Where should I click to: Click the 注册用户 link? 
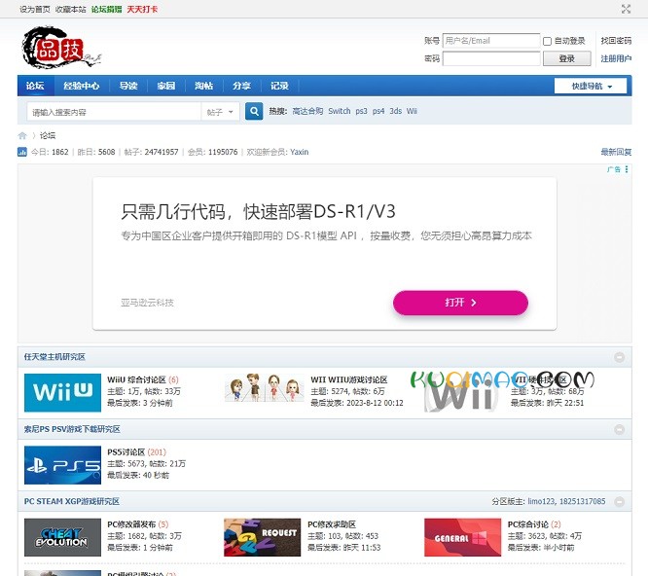616,58
